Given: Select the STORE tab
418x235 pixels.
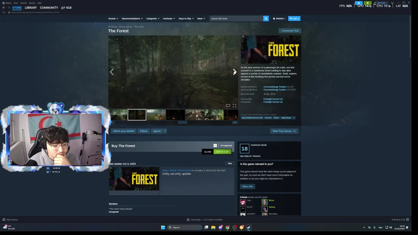Looking at the screenshot, I should point(17,8).
